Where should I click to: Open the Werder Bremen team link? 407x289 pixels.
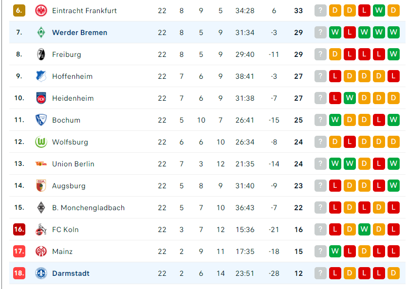click(80, 33)
